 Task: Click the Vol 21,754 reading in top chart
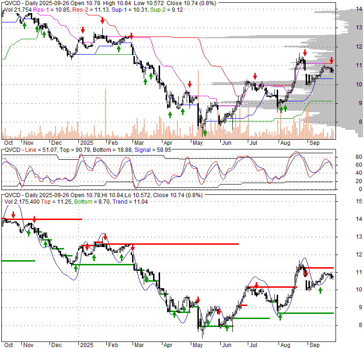pos(18,10)
